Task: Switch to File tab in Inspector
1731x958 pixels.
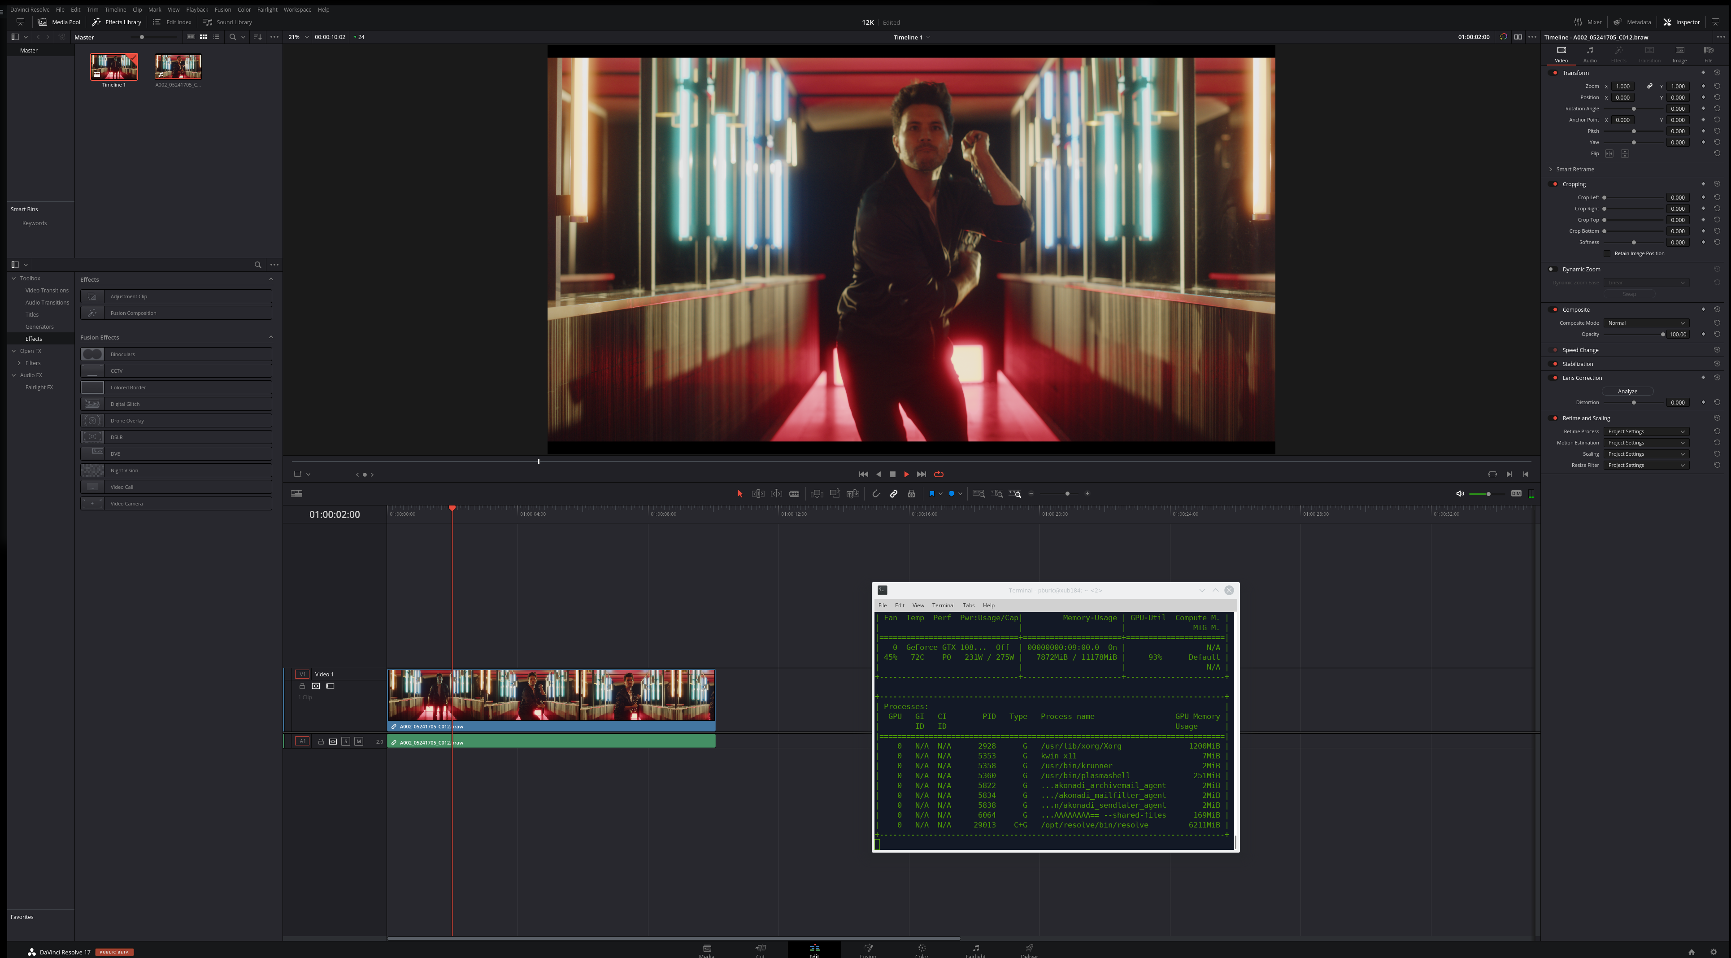Action: point(1708,54)
